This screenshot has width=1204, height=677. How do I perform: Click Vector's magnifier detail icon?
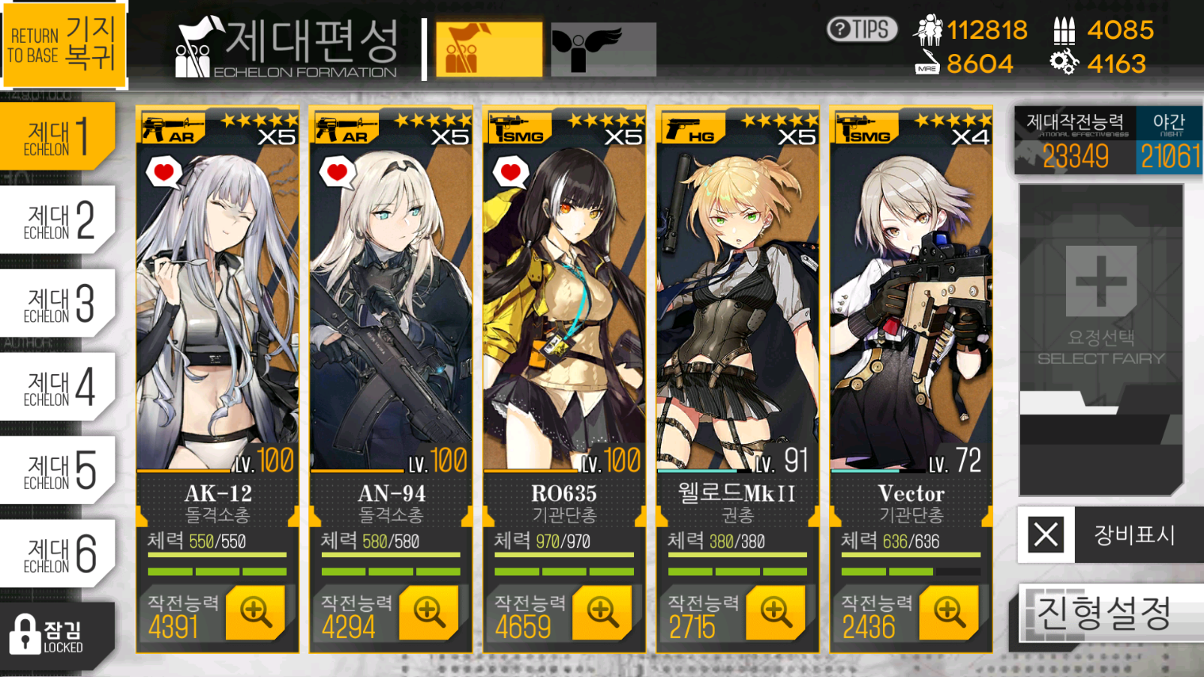pos(949,613)
